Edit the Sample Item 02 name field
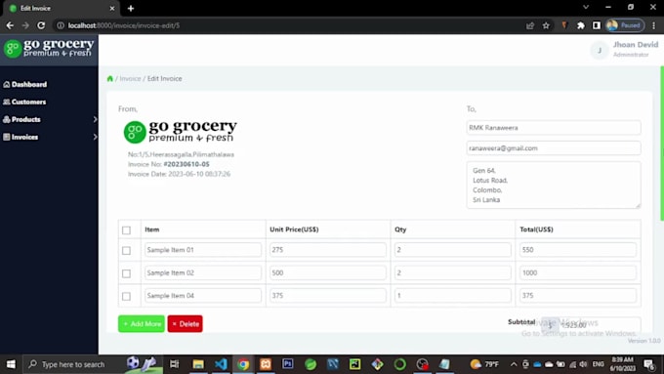Image resolution: width=664 pixels, height=374 pixels. click(203, 272)
